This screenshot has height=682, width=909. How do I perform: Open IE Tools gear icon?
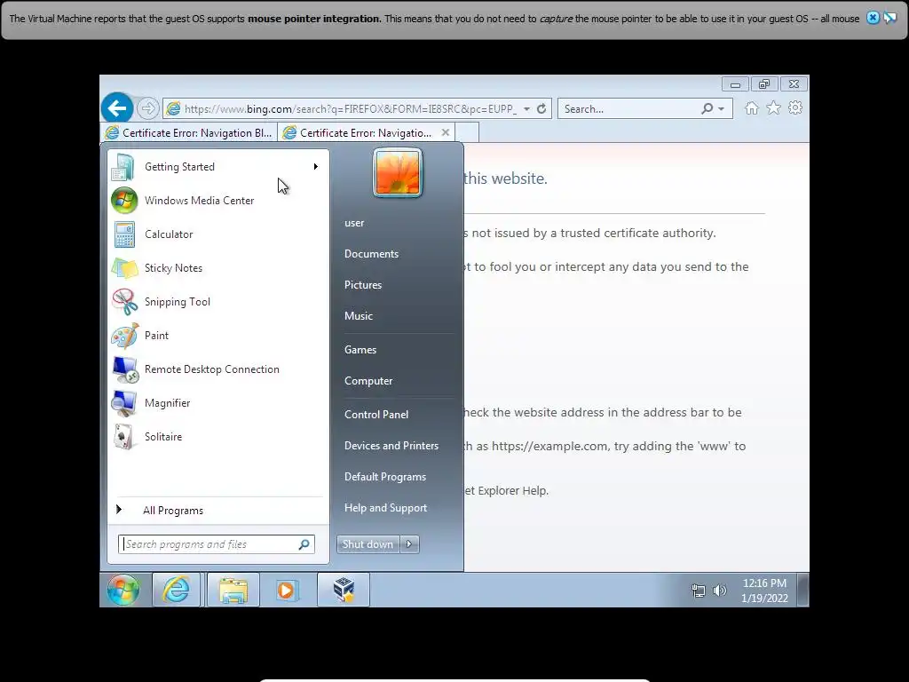click(x=795, y=108)
